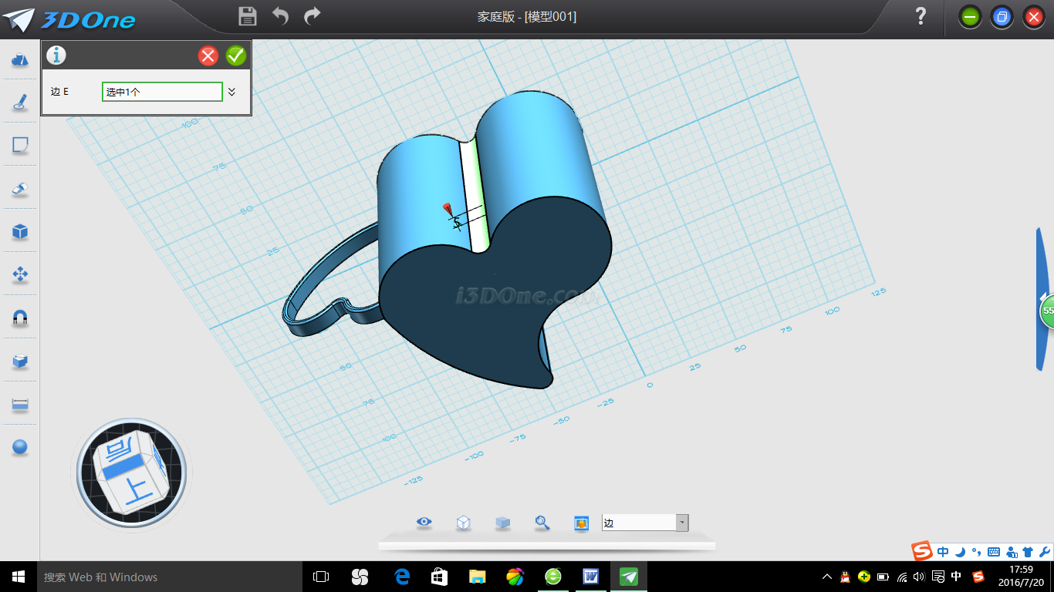Select the measure distance ruler tool
Screen dimensions: 1054x592
(x=20, y=404)
